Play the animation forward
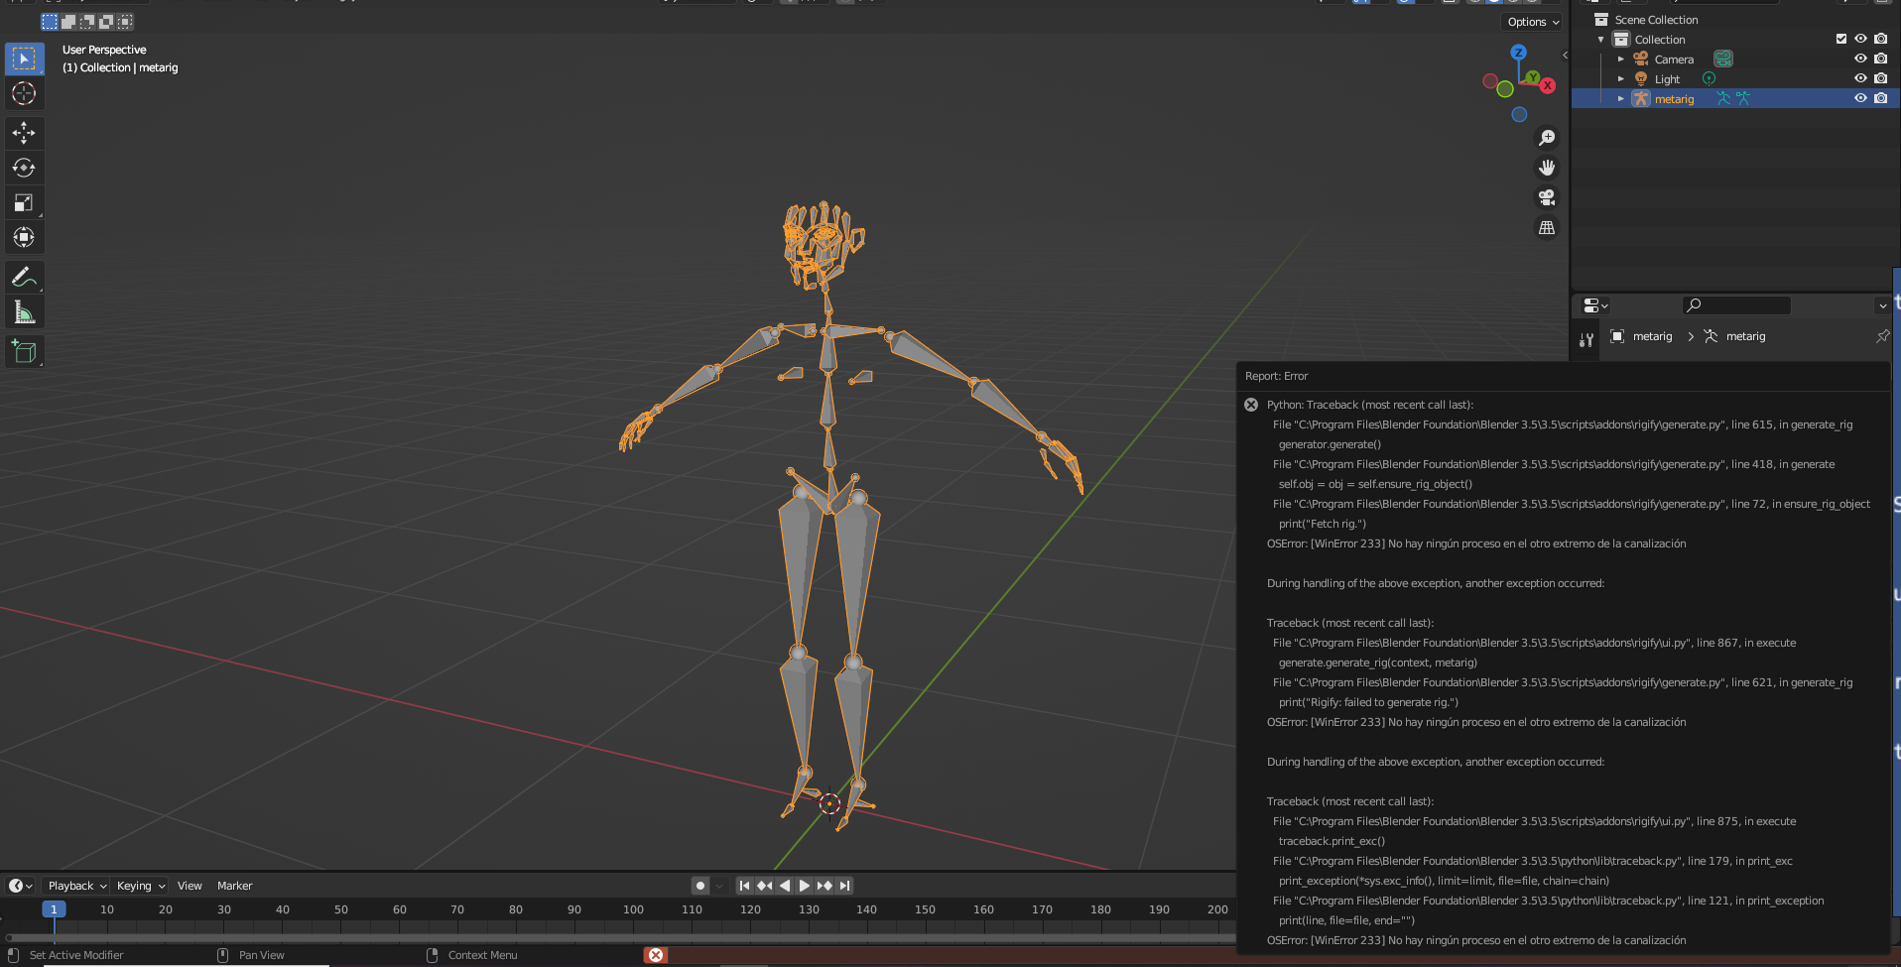Viewport: 1901px width, 967px height. click(805, 886)
